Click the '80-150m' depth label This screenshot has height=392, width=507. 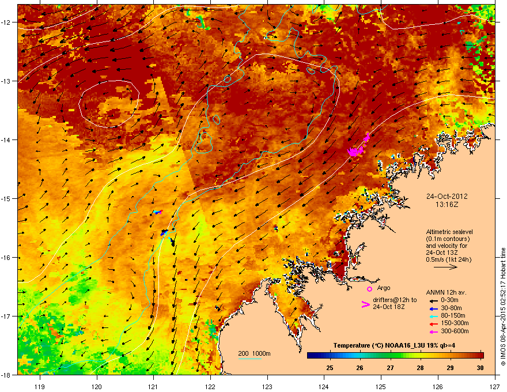point(453,315)
